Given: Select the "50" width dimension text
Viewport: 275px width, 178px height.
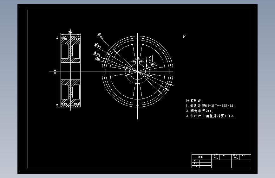Looking at the screenshot, I should click(x=70, y=32).
